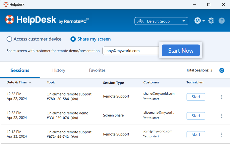Open the settings gear icon

[211, 21]
